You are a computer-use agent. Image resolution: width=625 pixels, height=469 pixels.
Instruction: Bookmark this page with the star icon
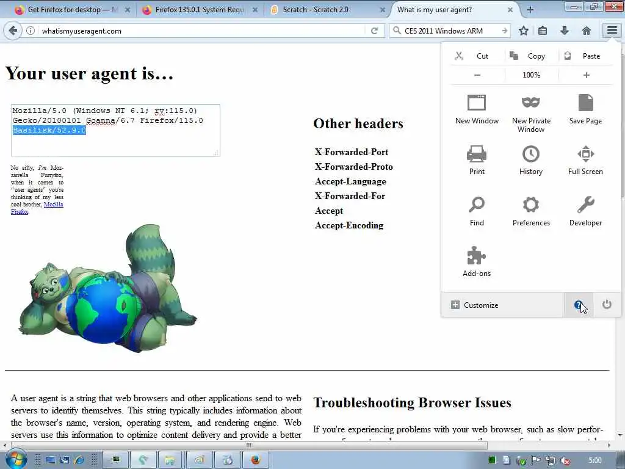[523, 31]
